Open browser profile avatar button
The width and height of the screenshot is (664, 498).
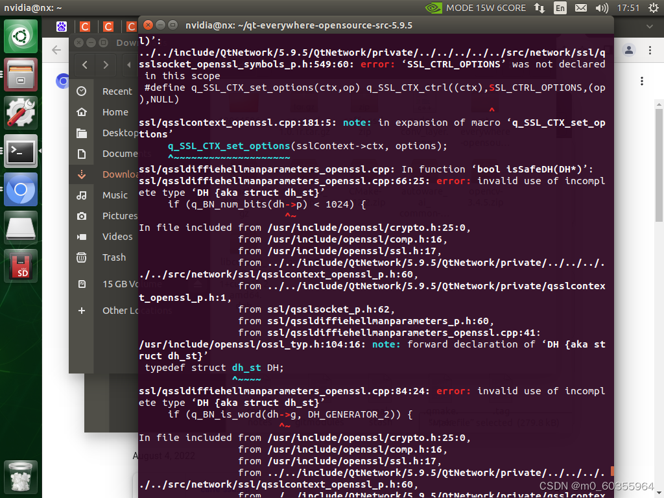point(629,50)
